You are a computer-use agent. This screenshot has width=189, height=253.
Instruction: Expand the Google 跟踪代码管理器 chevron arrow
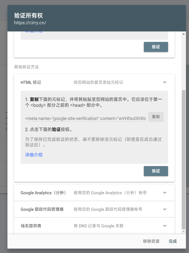point(165,209)
